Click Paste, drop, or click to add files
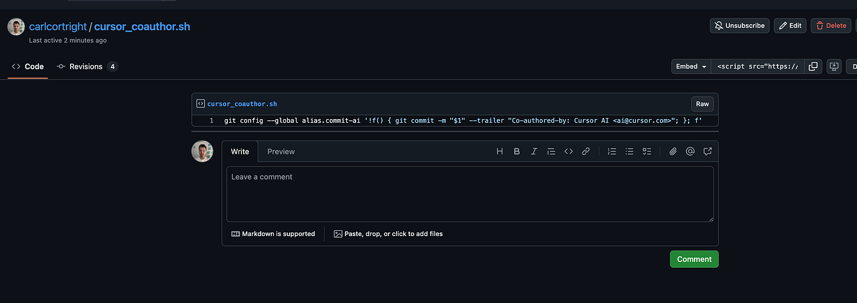Viewport: 857px width, 303px height. pos(388,234)
